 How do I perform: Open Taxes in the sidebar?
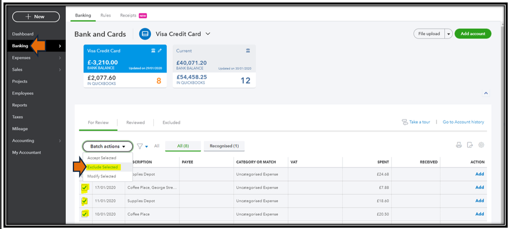click(17, 117)
